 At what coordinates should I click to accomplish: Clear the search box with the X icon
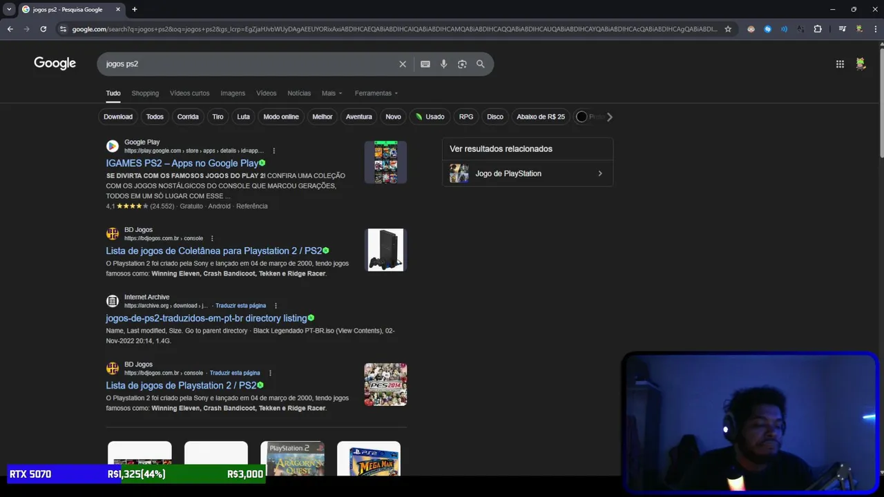coord(403,64)
